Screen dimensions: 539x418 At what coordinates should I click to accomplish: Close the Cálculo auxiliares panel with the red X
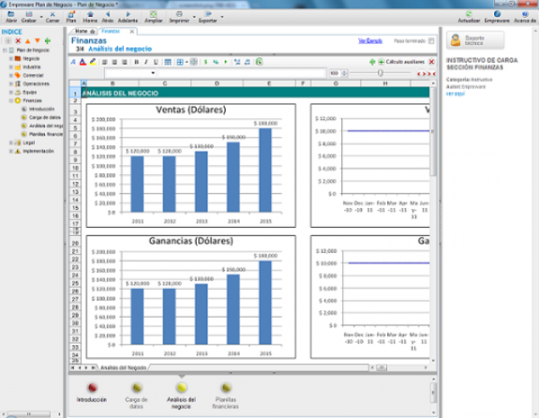(x=431, y=62)
